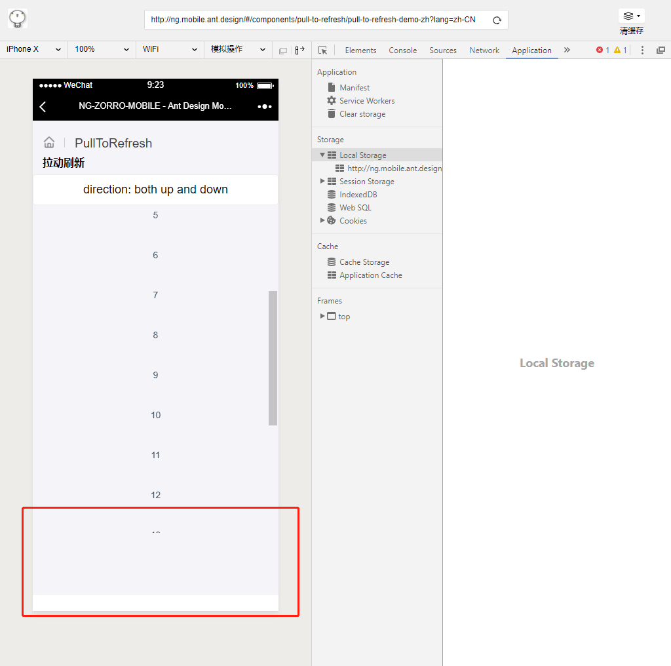Click the screenshot icon next to 模拟操作
This screenshot has width=671, height=666.
(x=283, y=50)
